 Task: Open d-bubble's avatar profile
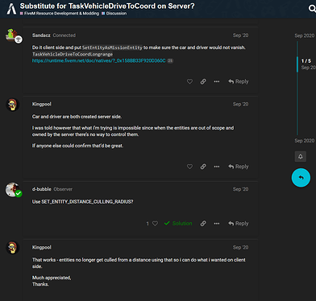(13, 190)
